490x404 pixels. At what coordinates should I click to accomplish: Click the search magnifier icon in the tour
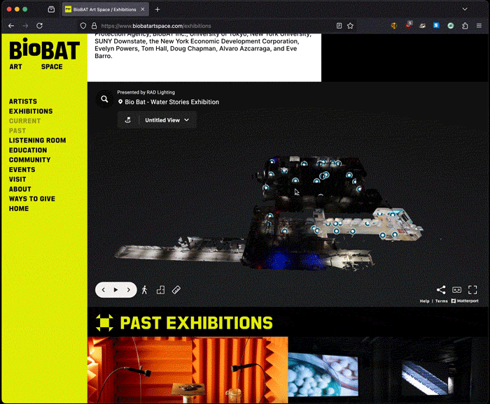(104, 99)
